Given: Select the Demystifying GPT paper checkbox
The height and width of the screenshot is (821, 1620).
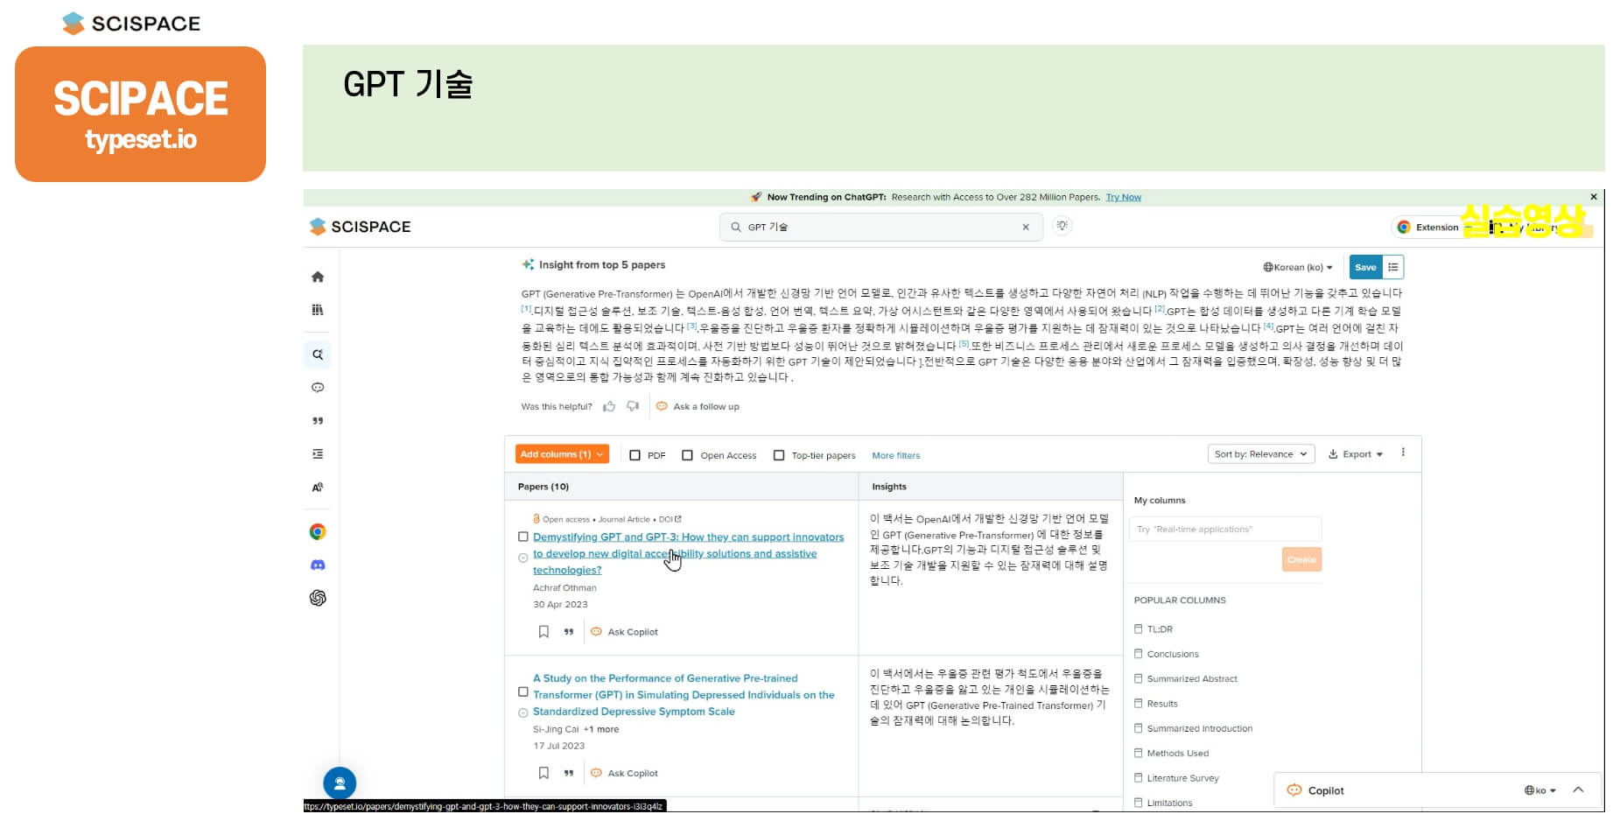Looking at the screenshot, I should click(x=523, y=537).
